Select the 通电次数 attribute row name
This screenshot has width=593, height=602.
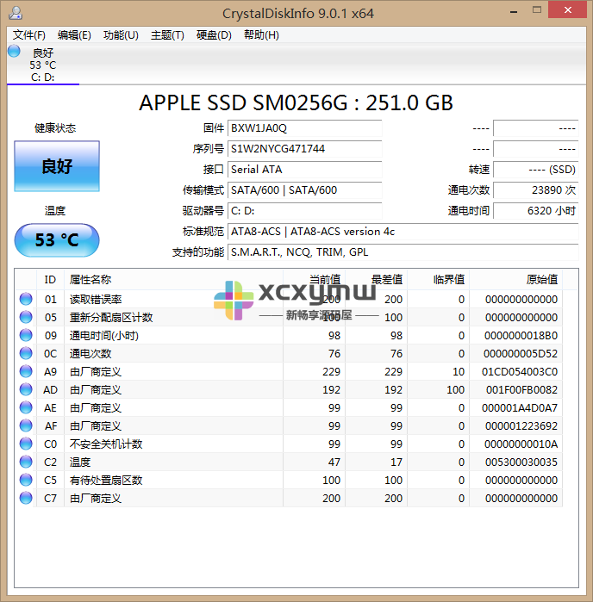point(91,353)
